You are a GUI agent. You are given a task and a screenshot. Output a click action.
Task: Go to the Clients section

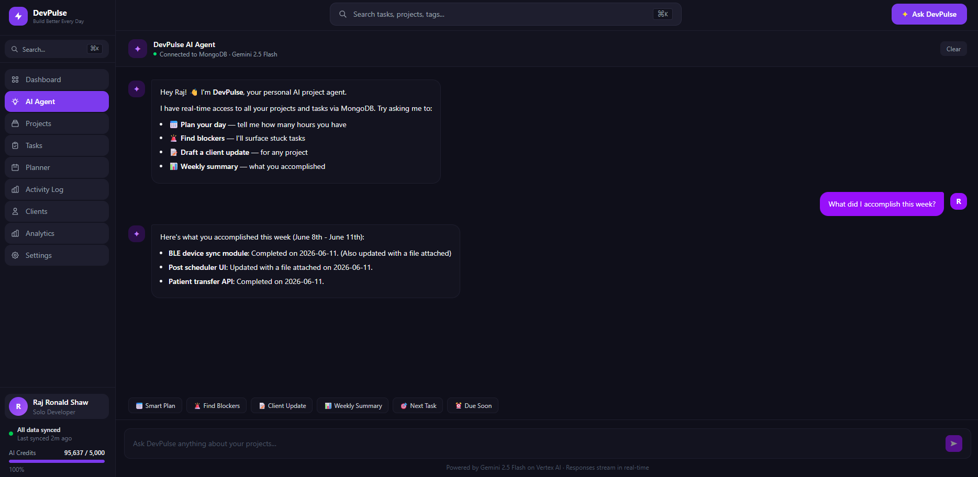pyautogui.click(x=57, y=211)
